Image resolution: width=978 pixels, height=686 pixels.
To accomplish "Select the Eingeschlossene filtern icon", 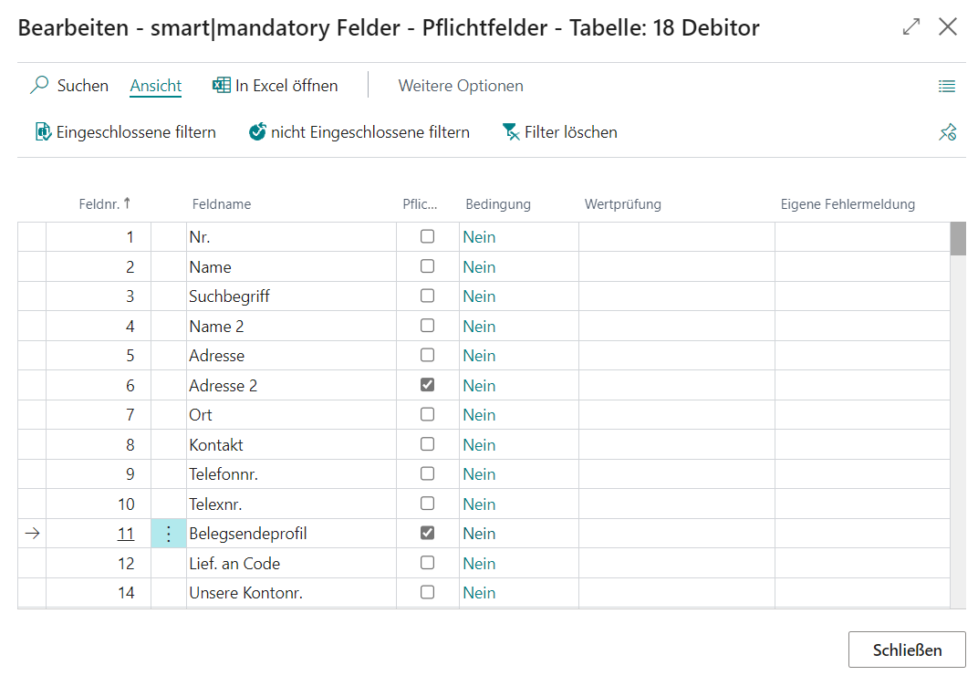I will (44, 131).
